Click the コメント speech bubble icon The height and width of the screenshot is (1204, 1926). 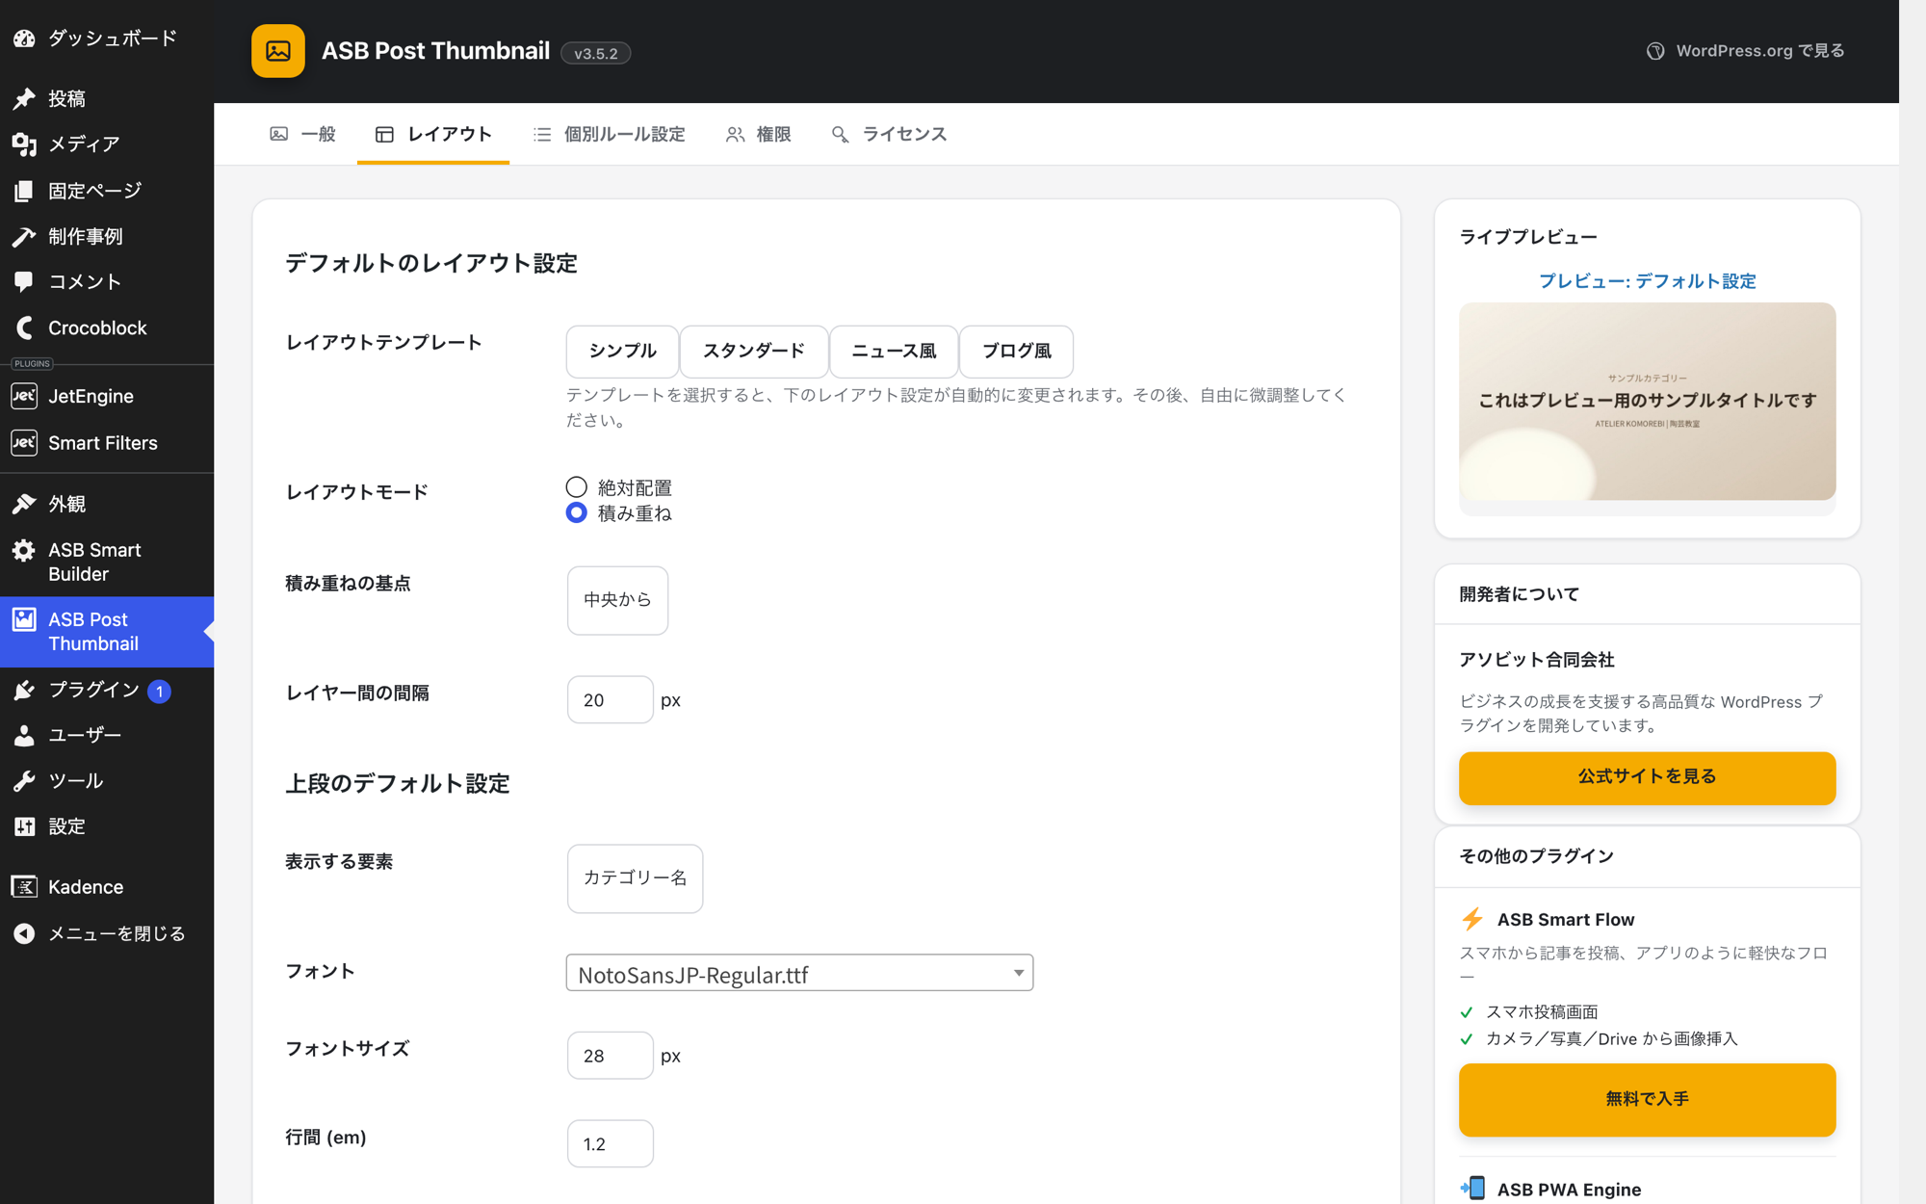coord(24,281)
